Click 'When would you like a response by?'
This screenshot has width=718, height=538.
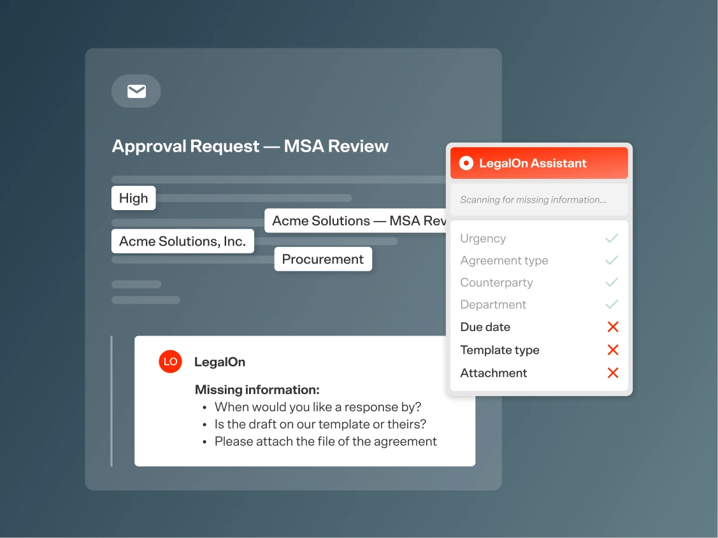coord(318,407)
